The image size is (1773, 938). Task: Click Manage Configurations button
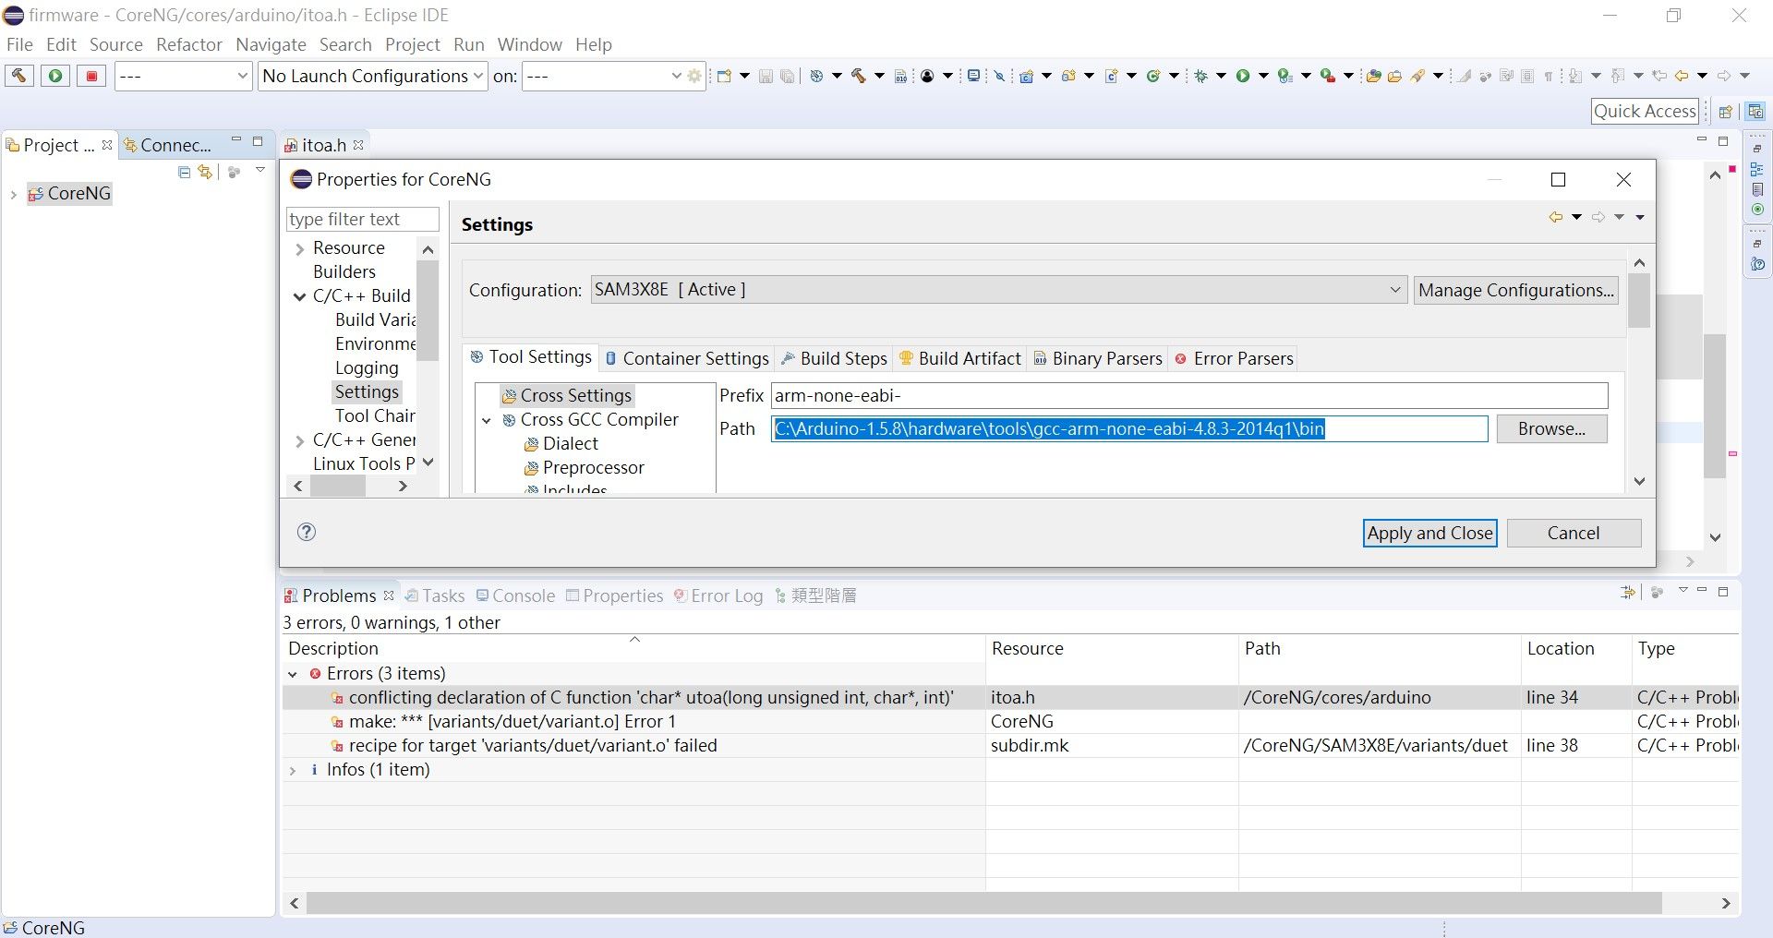coord(1515,290)
